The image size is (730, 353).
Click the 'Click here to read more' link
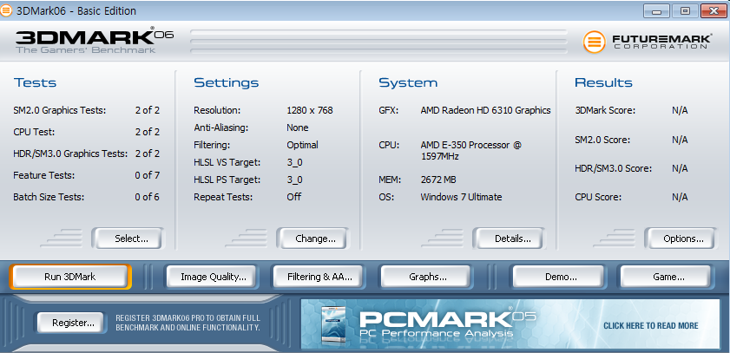650,325
